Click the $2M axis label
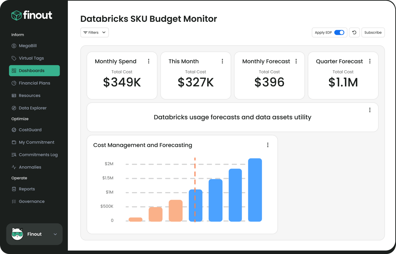Viewport: 396px width, 254px height. point(109,164)
